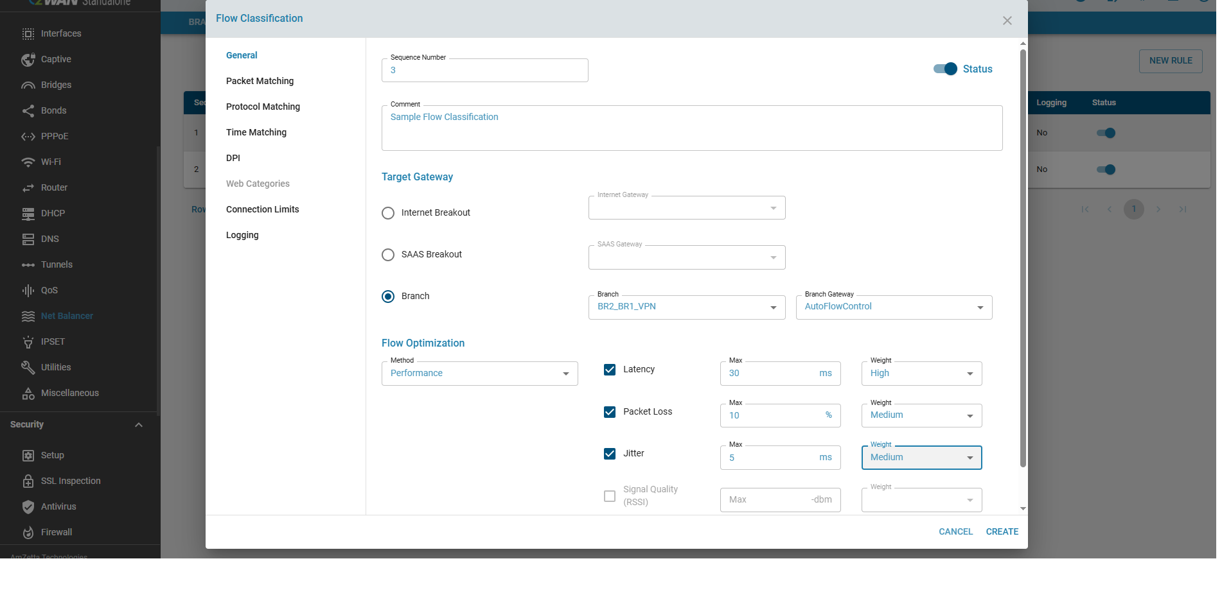Expand the Branch Gateway AutoFlowControl dropdown
Image resolution: width=1231 pixels, height=595 pixels.
(893, 307)
